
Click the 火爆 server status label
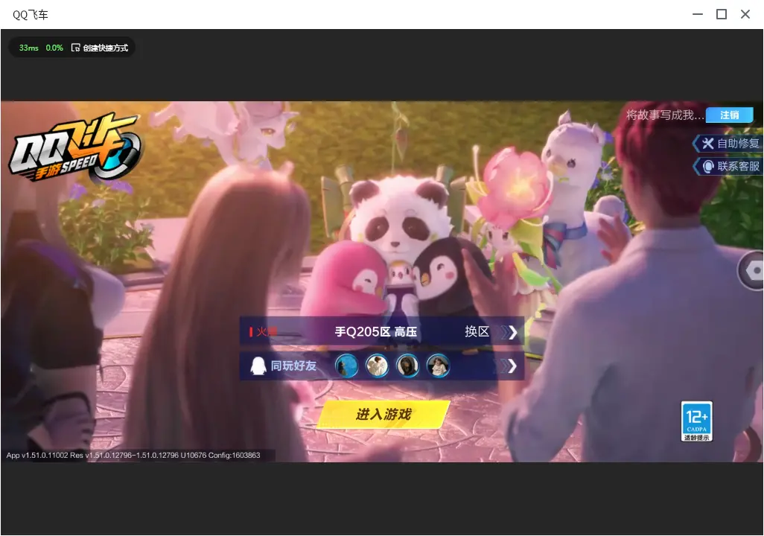tap(264, 332)
